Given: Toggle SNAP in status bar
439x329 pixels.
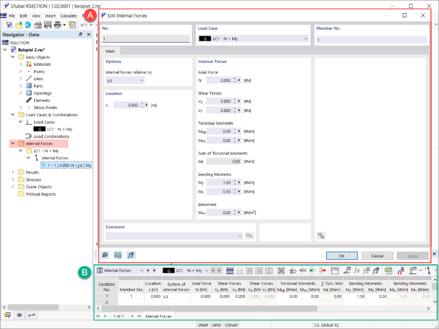Looking at the screenshot, I should click(203, 325).
